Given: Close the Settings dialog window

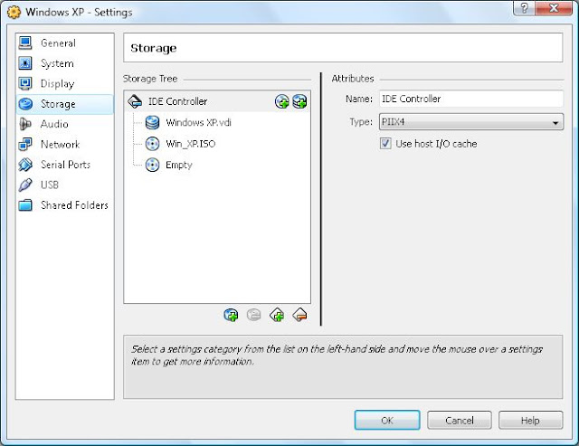Looking at the screenshot, I should [x=554, y=8].
